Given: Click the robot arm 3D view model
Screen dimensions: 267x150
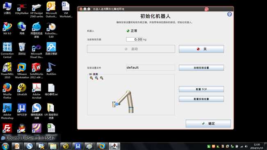Looking at the screenshot, I should coord(123,102).
